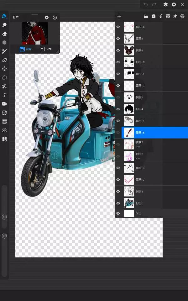Hide layer 图层17 with eye icon
The image size is (188, 301).
118,86
